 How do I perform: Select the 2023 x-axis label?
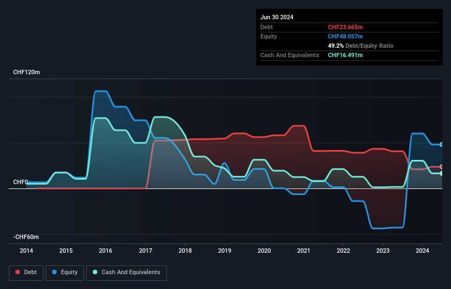point(383,251)
